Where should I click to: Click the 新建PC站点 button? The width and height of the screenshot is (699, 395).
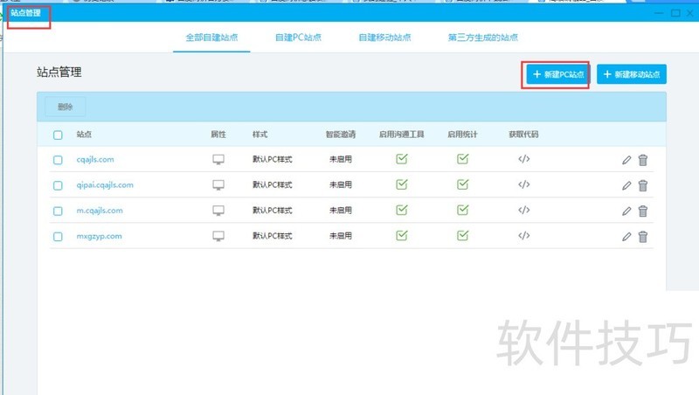tap(557, 75)
